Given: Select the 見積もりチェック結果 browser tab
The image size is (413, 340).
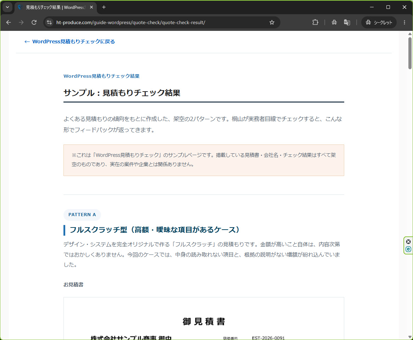Looking at the screenshot, I should click(x=55, y=7).
